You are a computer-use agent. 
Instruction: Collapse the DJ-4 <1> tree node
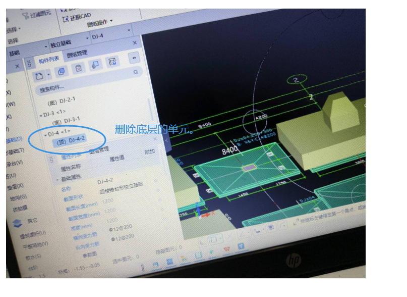click(45, 135)
